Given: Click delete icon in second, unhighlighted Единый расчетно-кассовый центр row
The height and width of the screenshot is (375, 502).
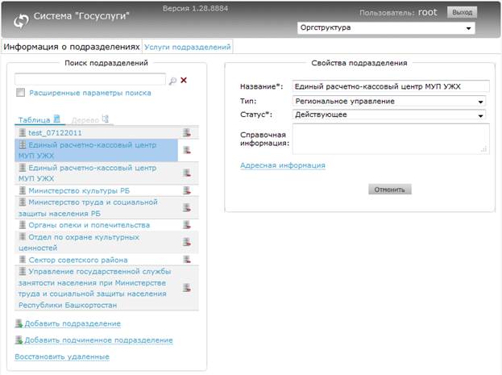Looking at the screenshot, I should [187, 173].
